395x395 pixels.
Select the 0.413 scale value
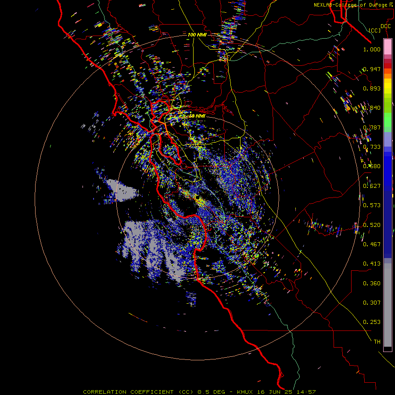point(372,264)
